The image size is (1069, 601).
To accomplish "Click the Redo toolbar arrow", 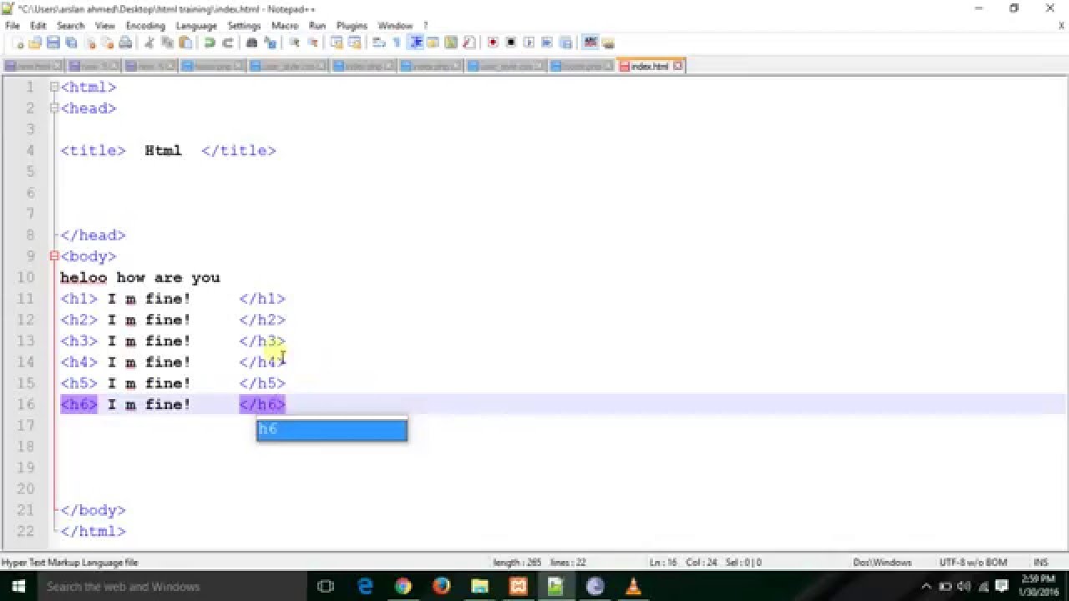I will click(x=228, y=43).
